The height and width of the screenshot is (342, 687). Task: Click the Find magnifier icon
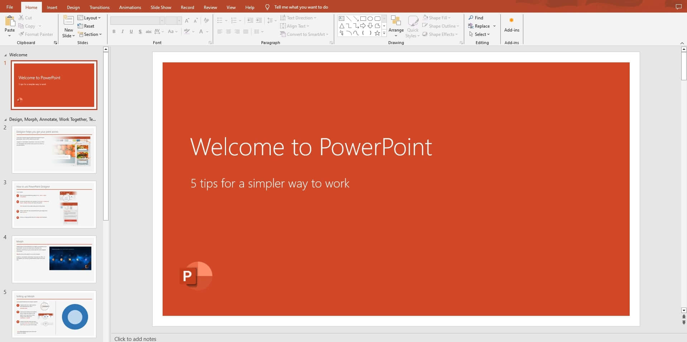pyautogui.click(x=471, y=18)
